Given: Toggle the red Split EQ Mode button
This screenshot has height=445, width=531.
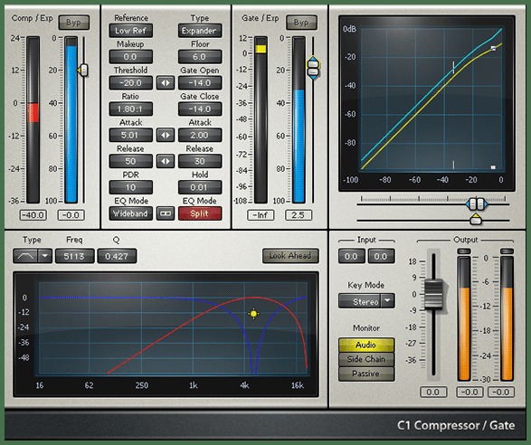Looking at the screenshot, I should click(x=200, y=213).
